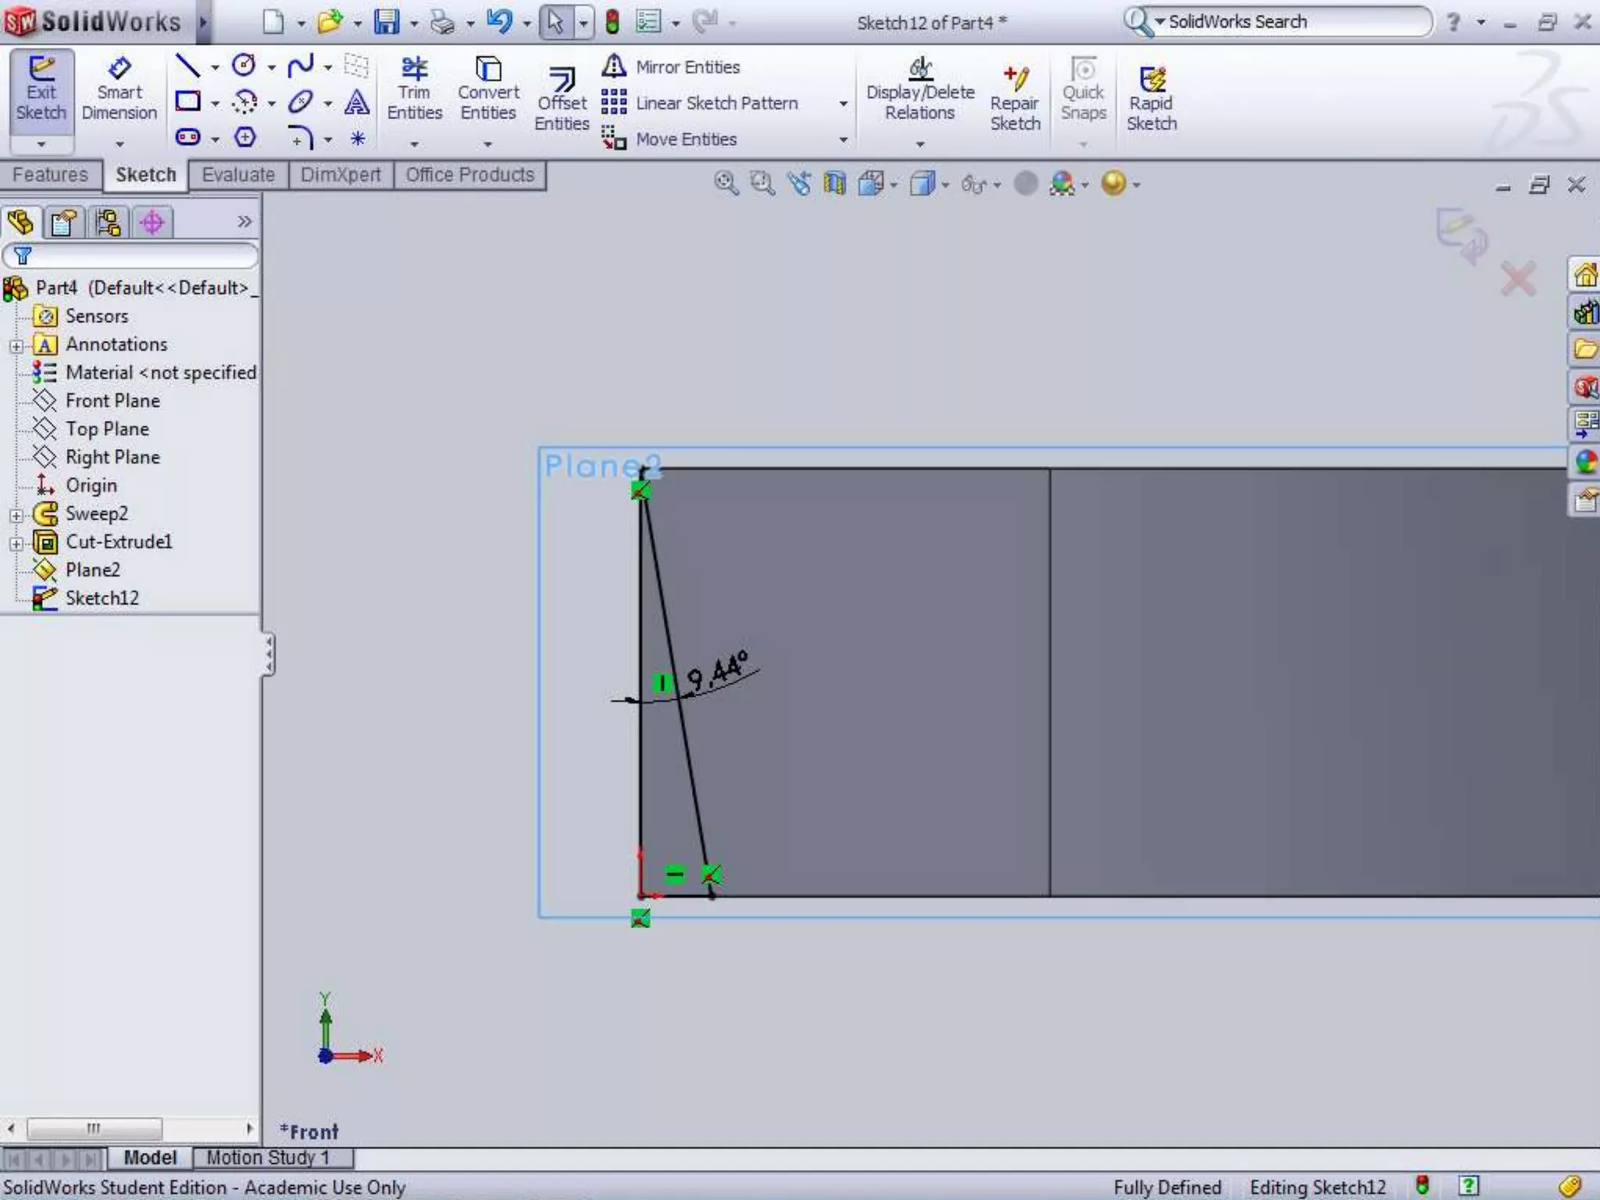The height and width of the screenshot is (1200, 1600).
Task: Select the Smart Dimension tool
Action: point(119,87)
